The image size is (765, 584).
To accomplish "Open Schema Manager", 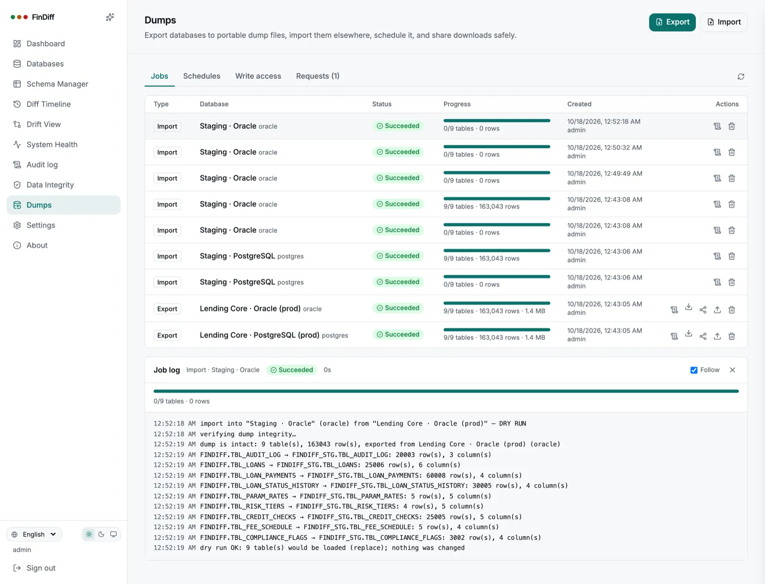I will 64,84.
